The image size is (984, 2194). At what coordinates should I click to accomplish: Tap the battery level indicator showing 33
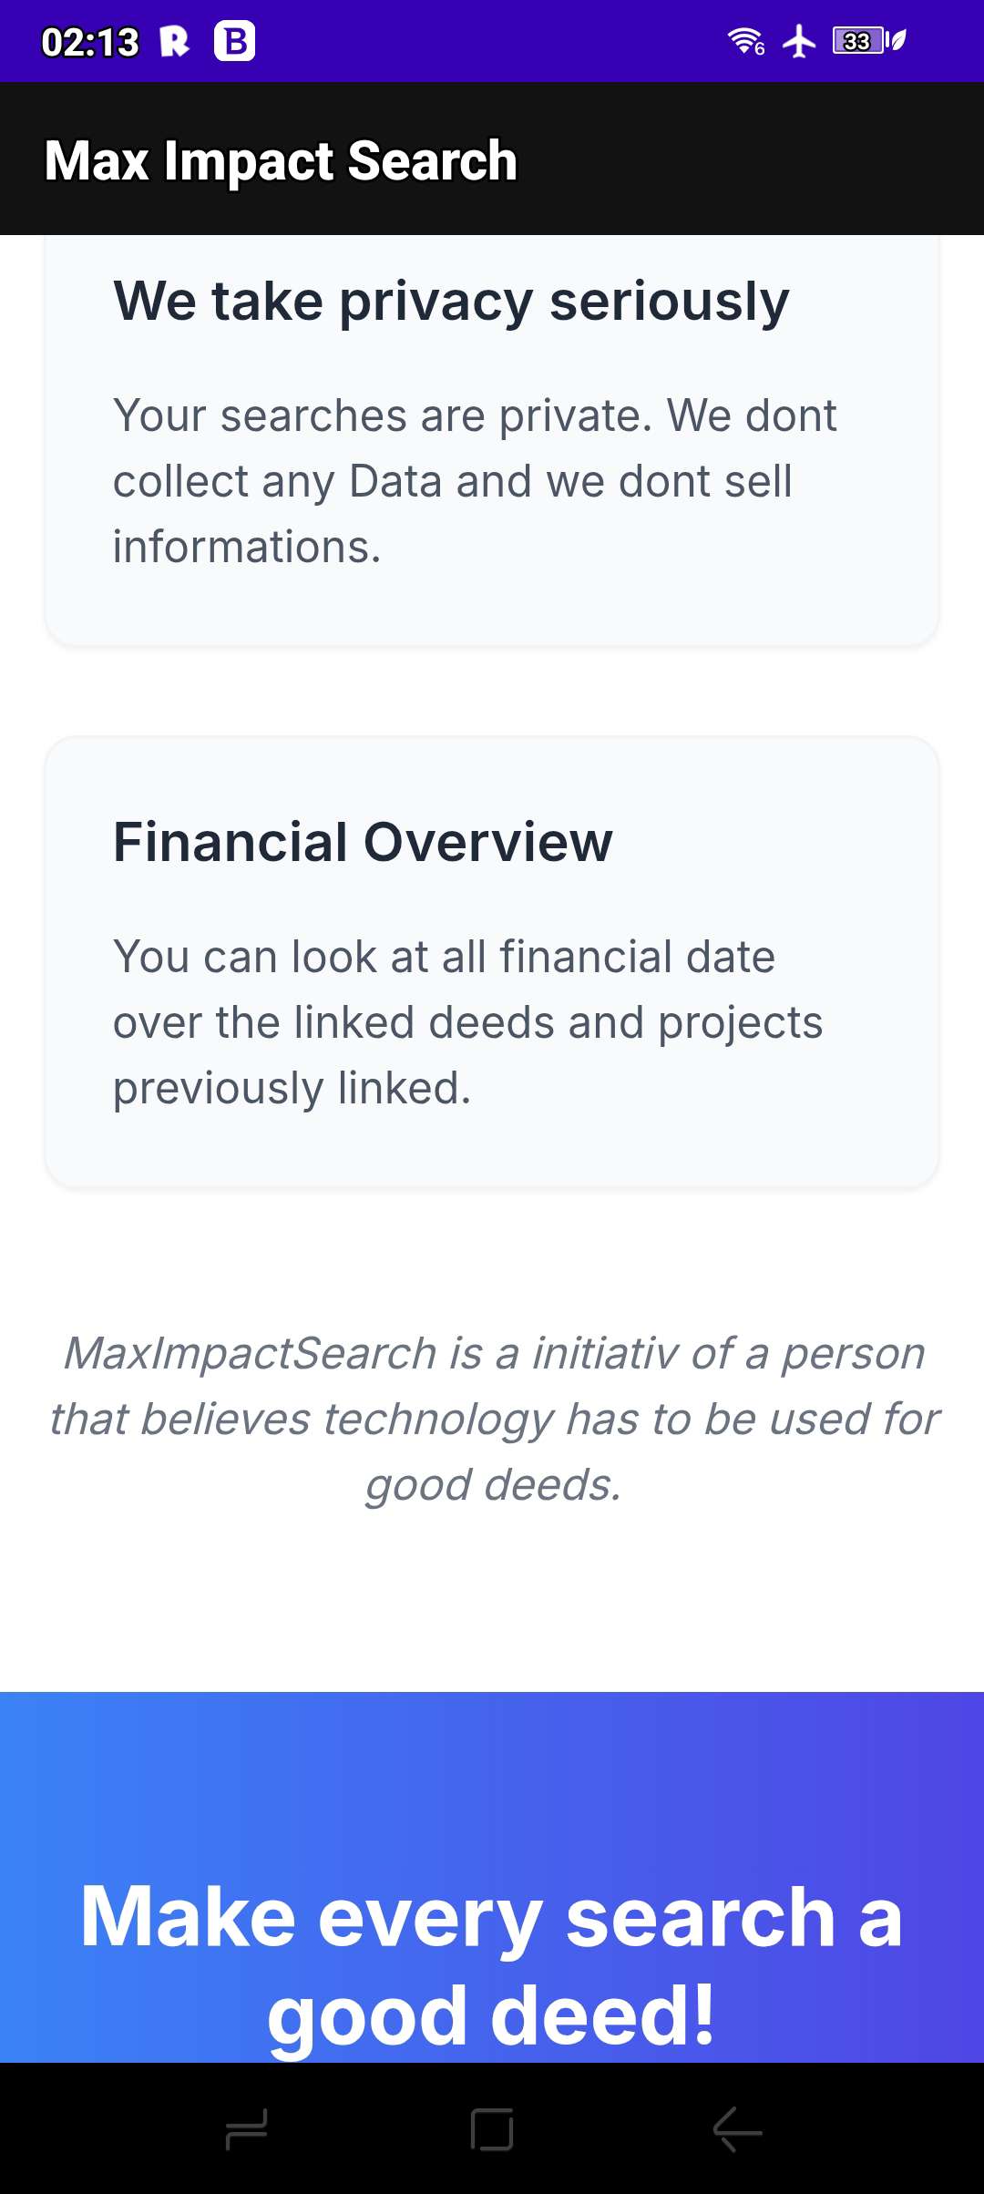coord(856,41)
